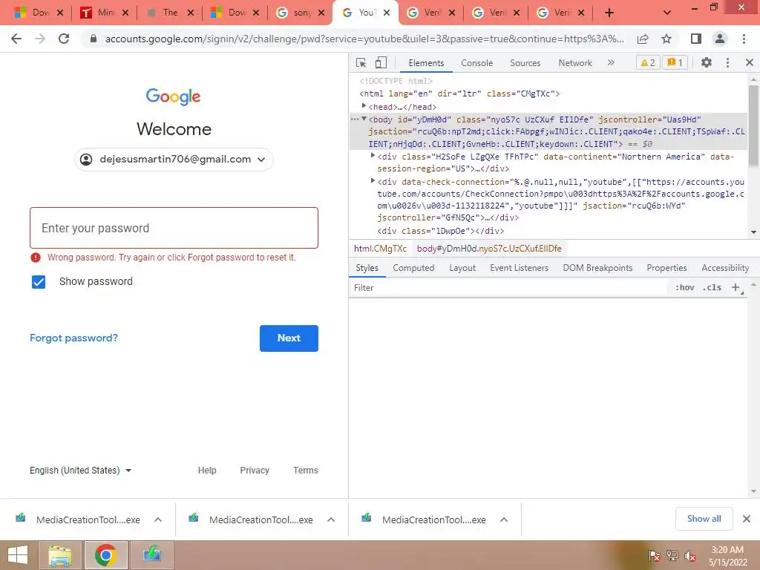Open the Help link in the footer

coord(207,470)
